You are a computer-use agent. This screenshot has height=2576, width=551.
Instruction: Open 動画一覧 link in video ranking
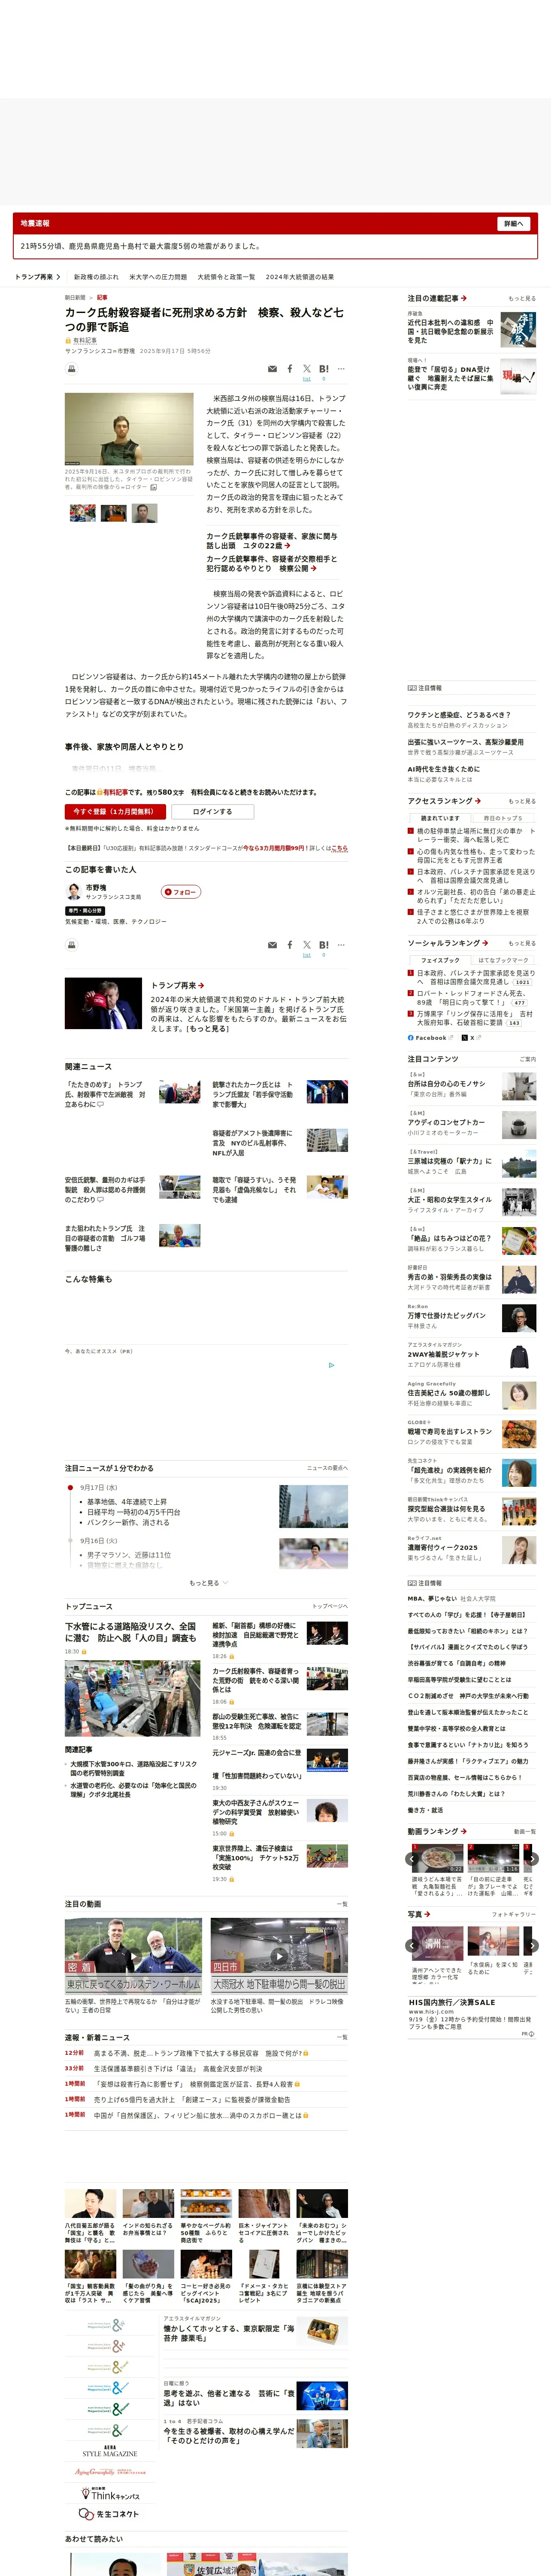[525, 1831]
